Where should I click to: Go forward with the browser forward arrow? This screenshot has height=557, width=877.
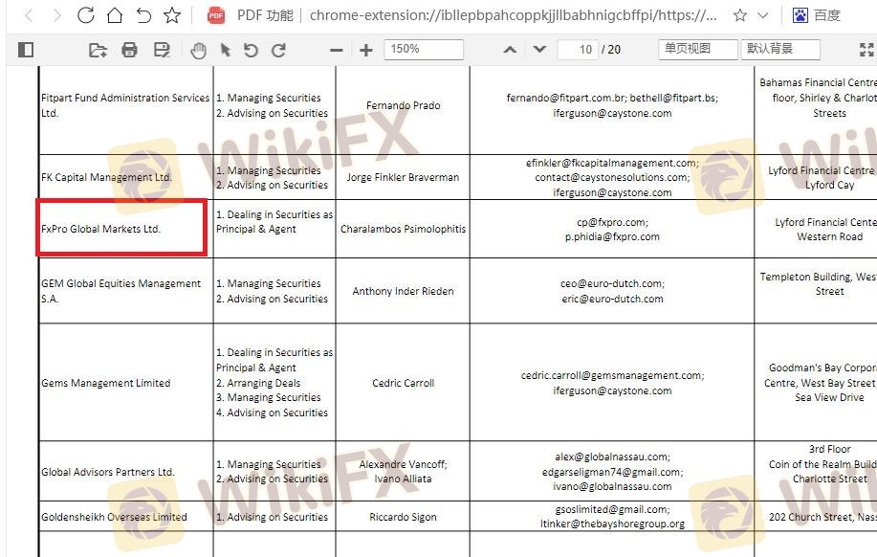56,15
